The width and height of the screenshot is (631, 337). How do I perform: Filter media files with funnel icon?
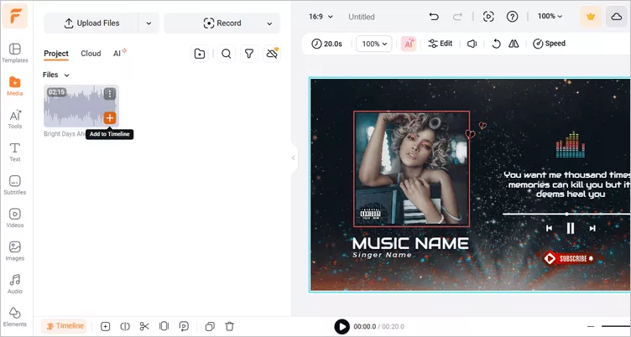pos(249,54)
